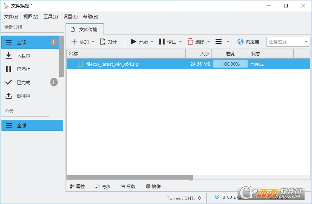Click the 100.00% progress bar

230,64
